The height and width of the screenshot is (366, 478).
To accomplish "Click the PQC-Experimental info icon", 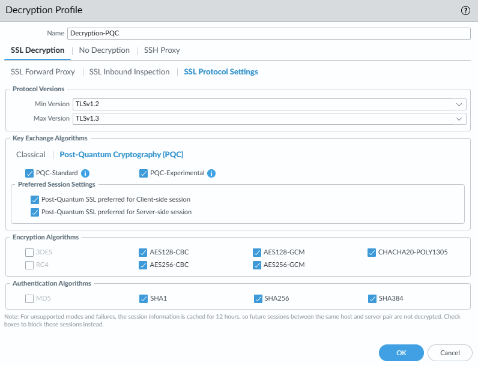I will tap(211, 173).
